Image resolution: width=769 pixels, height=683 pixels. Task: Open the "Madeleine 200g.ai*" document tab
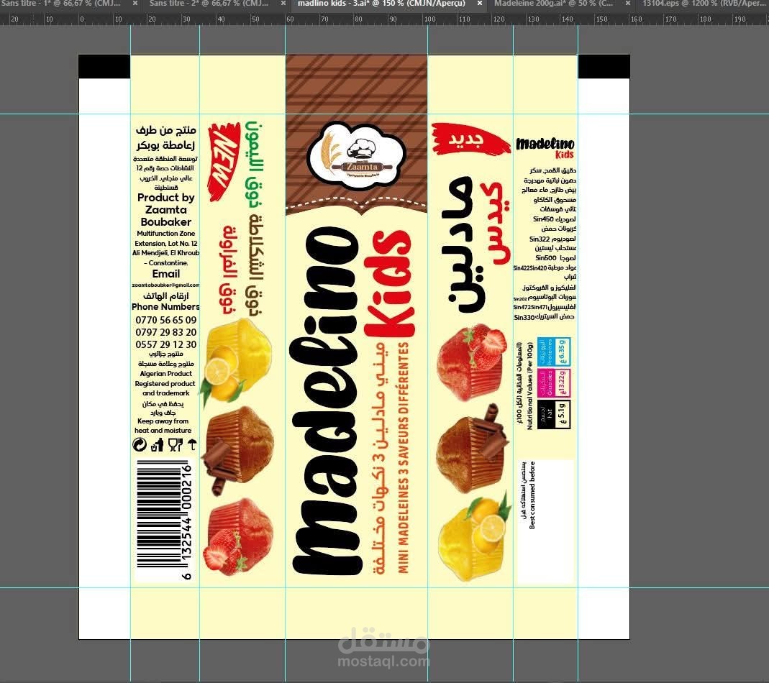click(x=552, y=4)
